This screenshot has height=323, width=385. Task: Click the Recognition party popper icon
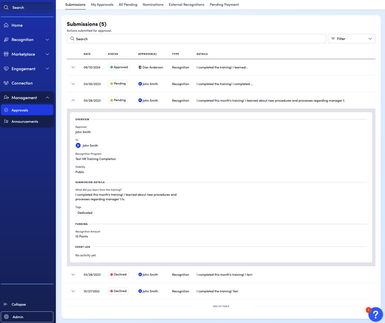6,39
